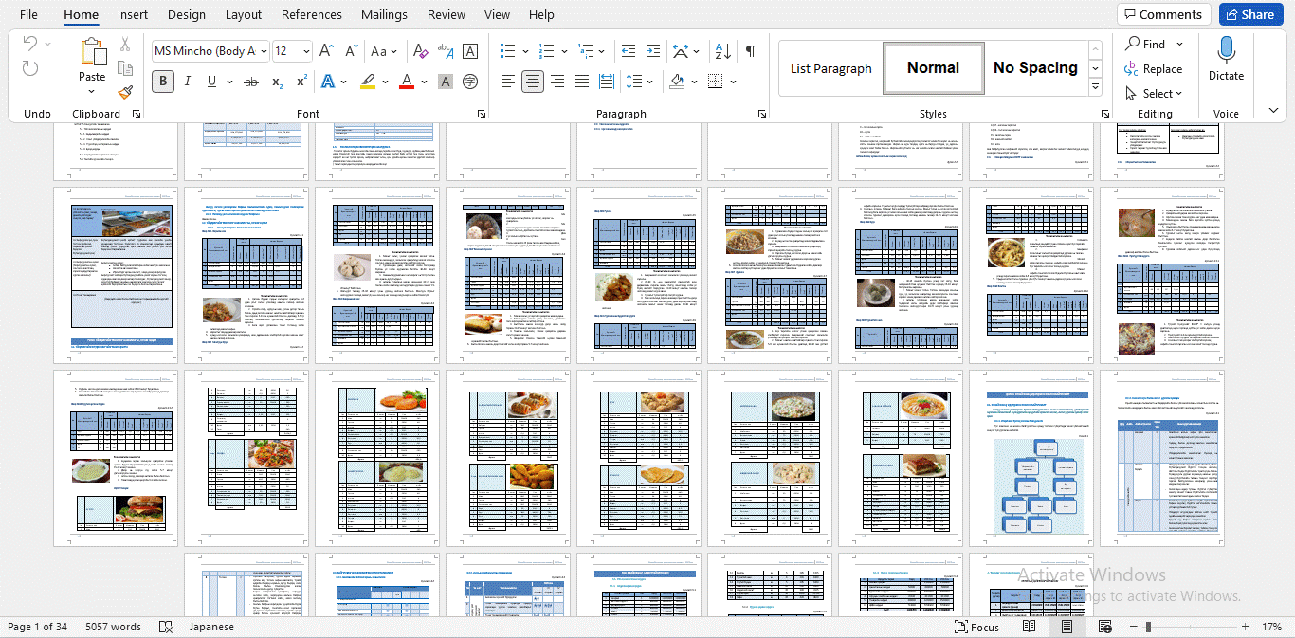Apply strikethrough formatting

tap(251, 82)
